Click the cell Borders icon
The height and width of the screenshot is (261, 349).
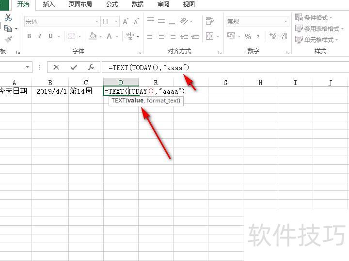71,36
